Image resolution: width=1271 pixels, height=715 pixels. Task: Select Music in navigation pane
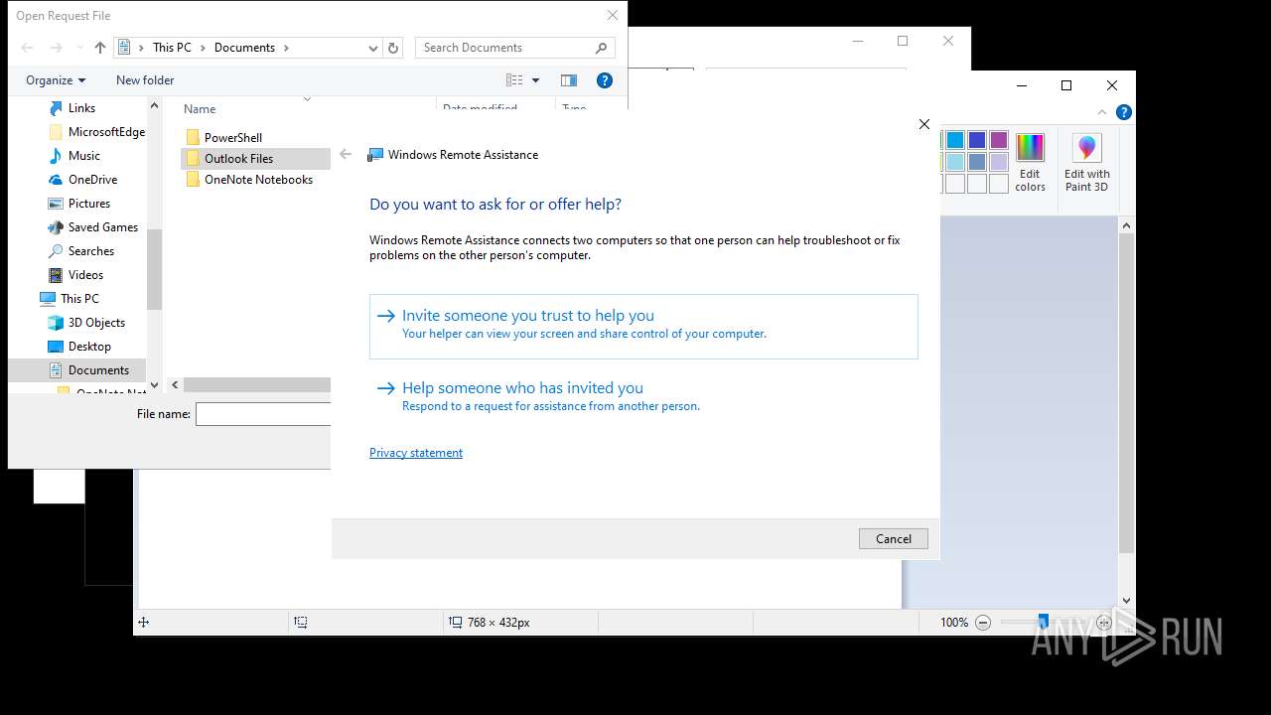(83, 156)
